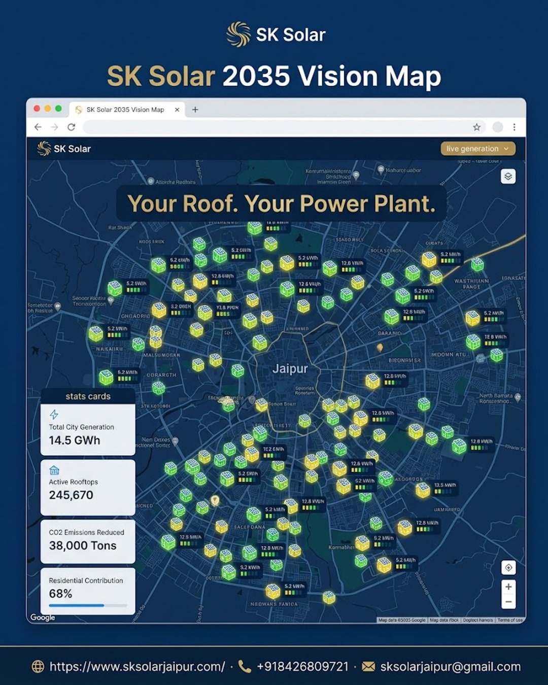548x685 pixels.
Task: Zoom in the map with plus button
Action: pos(508,587)
